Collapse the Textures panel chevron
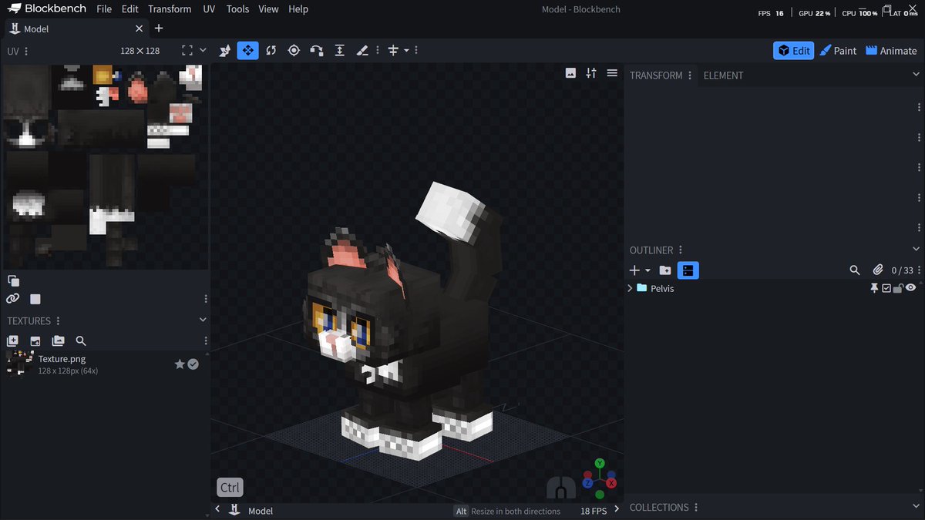The image size is (925, 520). click(x=203, y=320)
